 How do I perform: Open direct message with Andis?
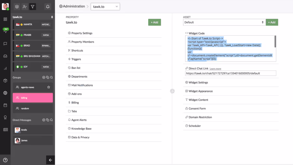(33, 130)
